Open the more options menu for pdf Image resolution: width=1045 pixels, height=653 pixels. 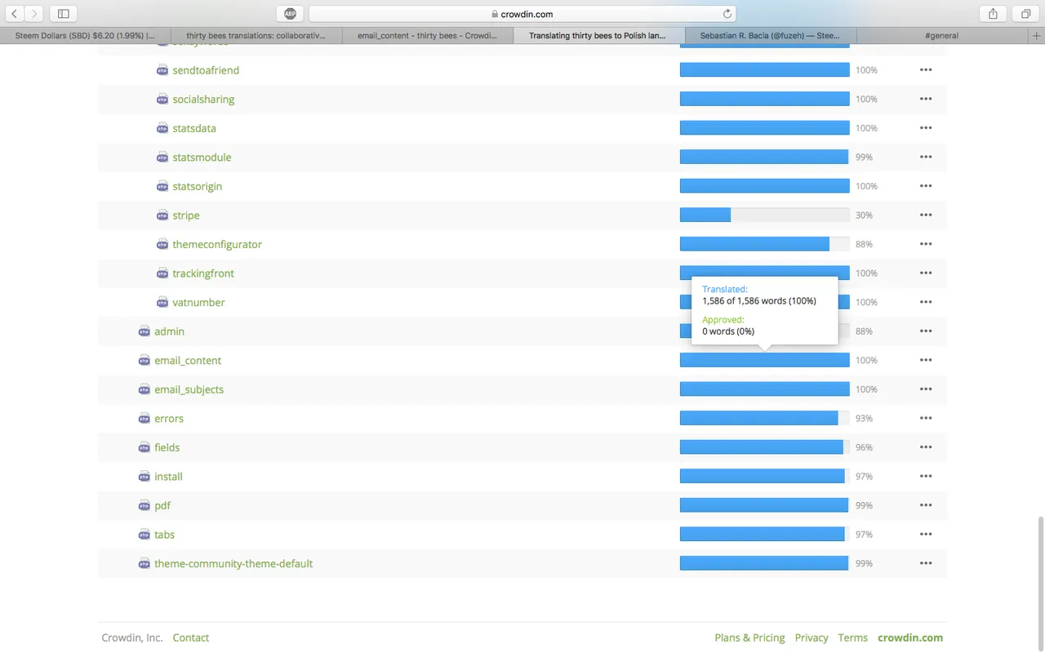click(926, 505)
